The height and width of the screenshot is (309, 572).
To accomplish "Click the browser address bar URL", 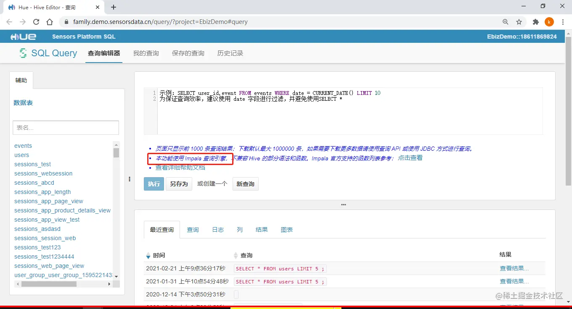I will (x=160, y=22).
